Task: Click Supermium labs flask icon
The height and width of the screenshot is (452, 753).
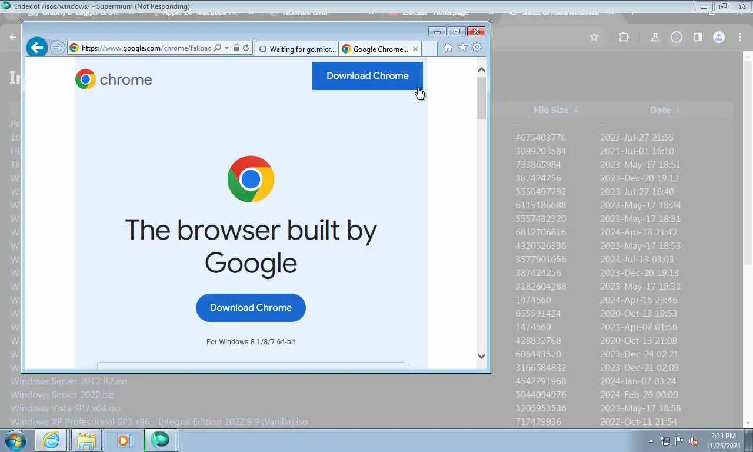Action: [x=654, y=37]
